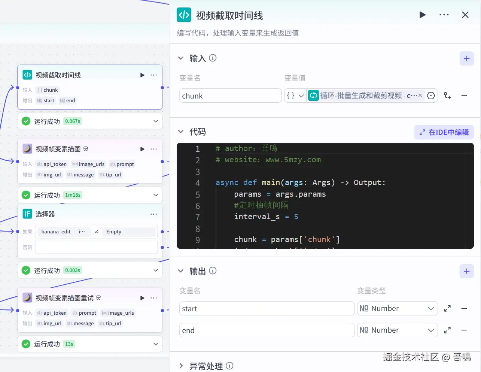
Task: Collapse the 代码 section chevron
Action: pyautogui.click(x=181, y=131)
